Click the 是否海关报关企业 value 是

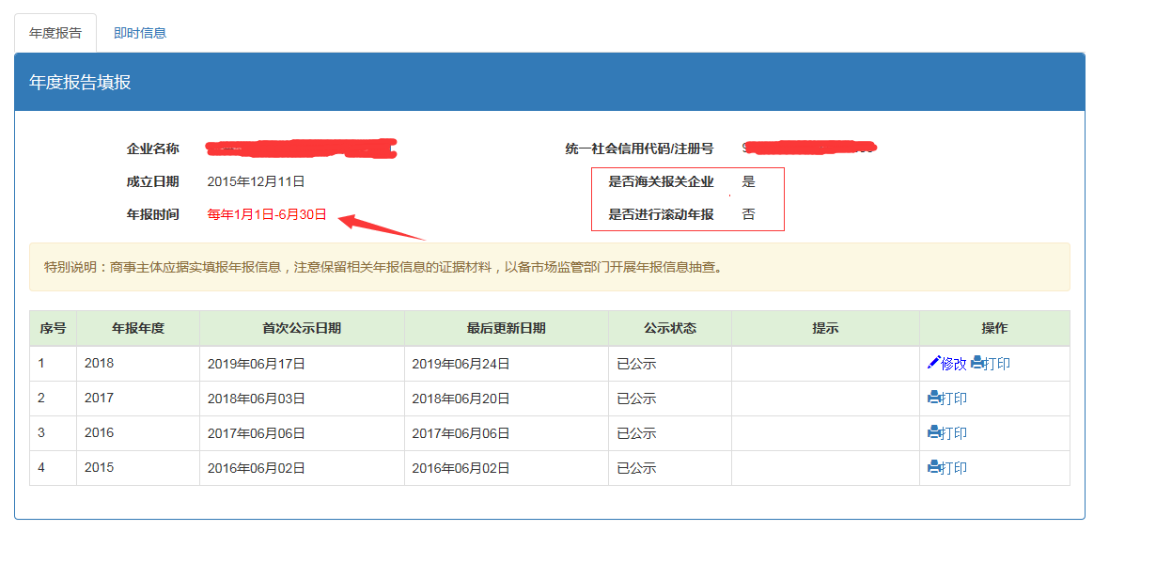[748, 181]
